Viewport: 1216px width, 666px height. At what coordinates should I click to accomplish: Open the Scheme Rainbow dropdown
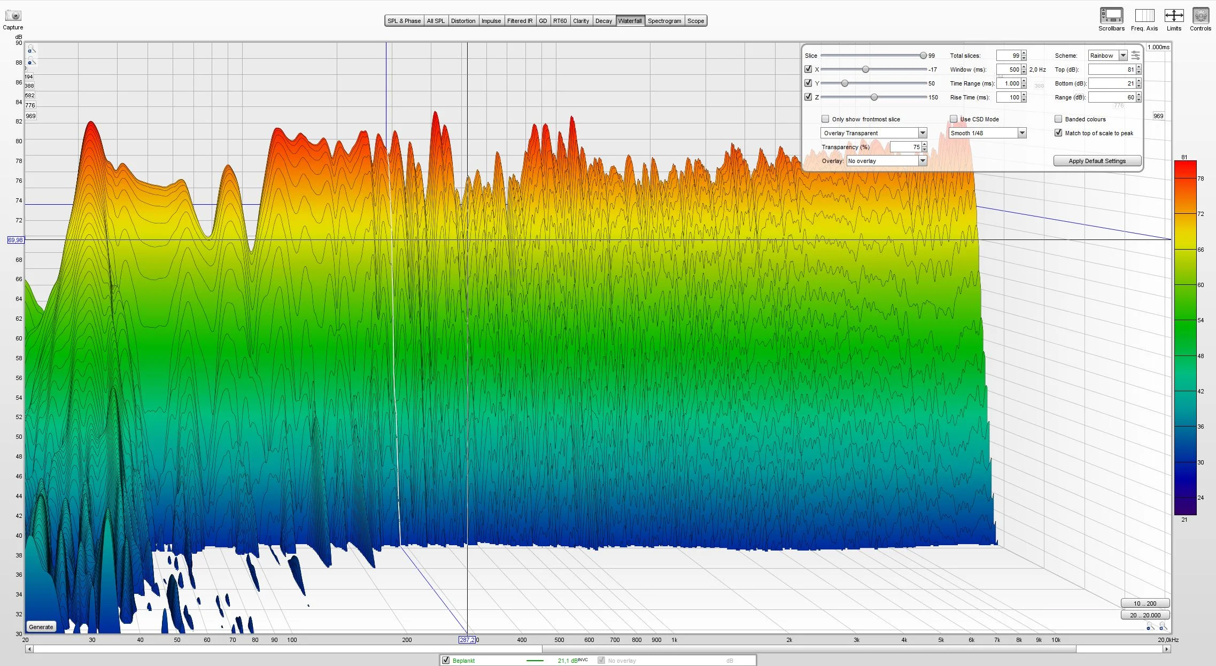click(x=1108, y=56)
